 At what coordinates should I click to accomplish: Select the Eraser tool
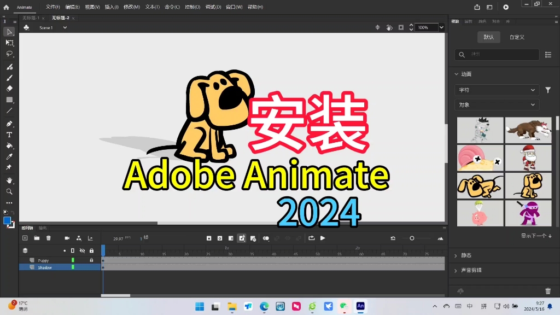(9, 89)
